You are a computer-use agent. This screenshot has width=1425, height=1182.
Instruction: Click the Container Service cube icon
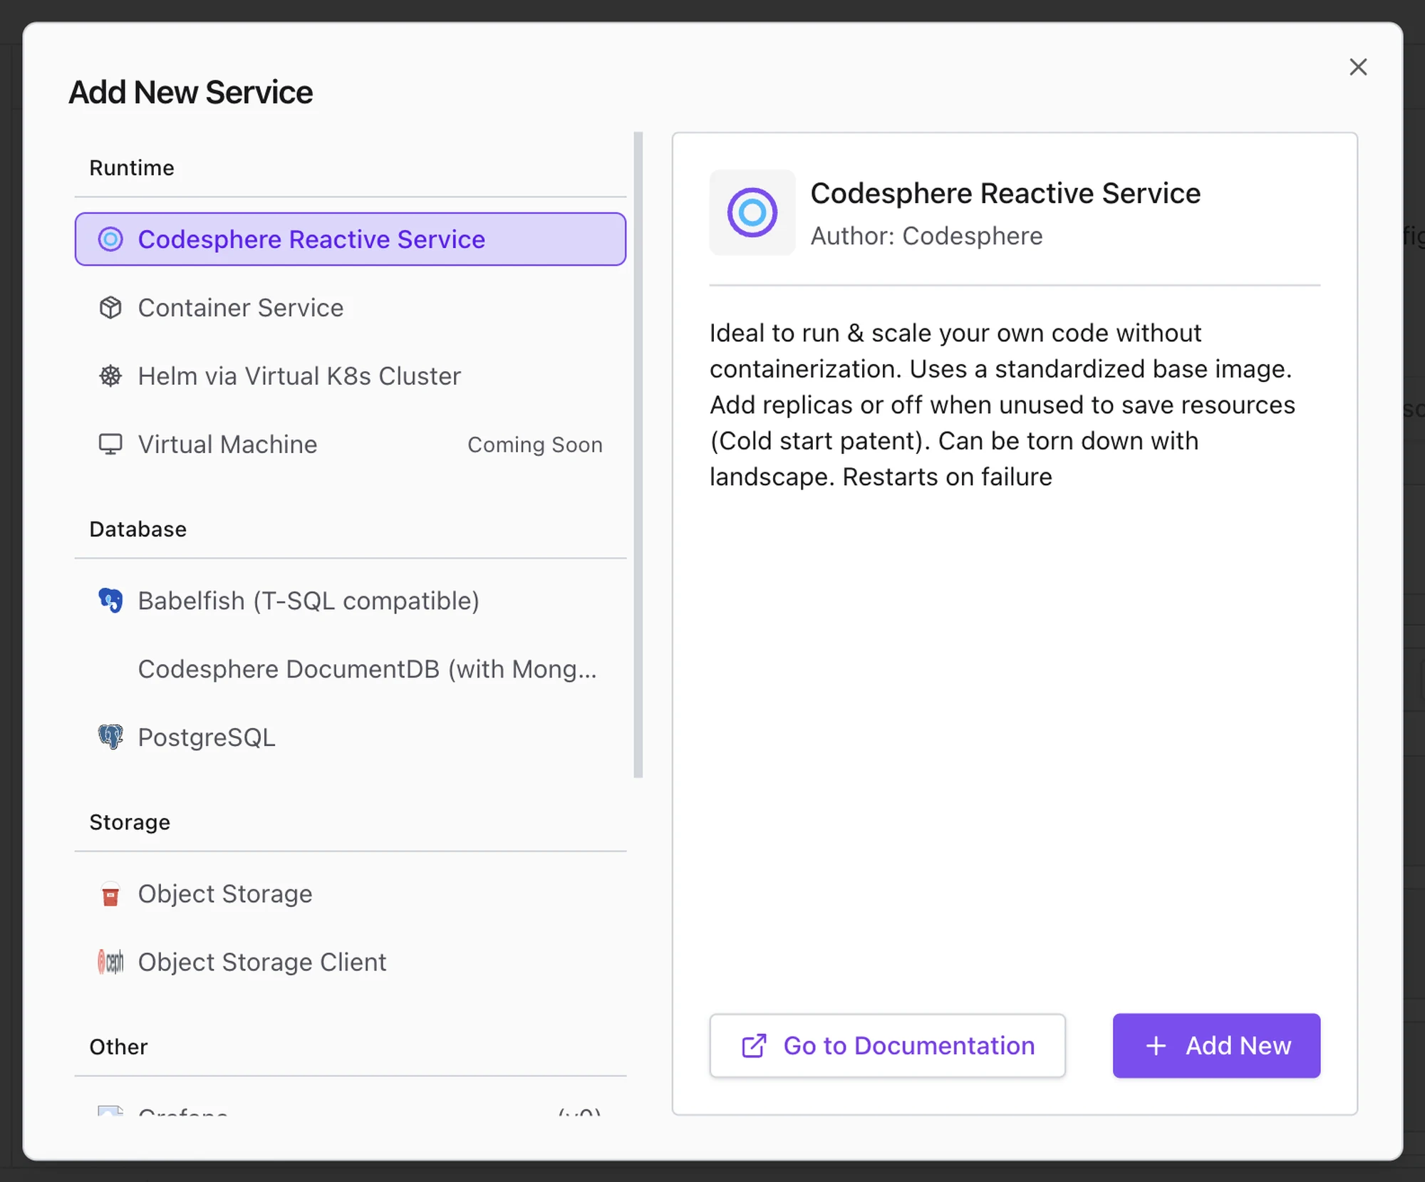110,308
